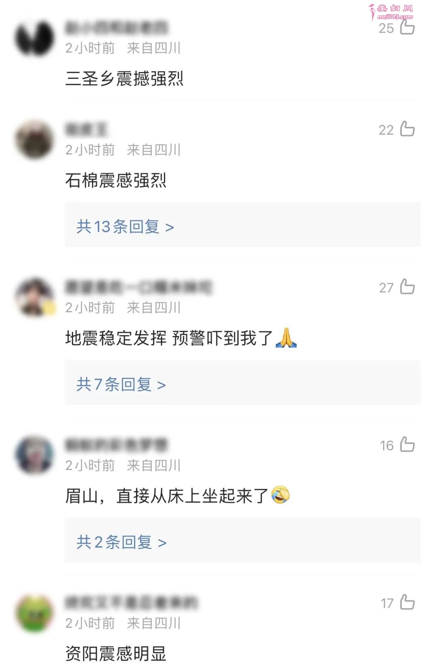This screenshot has height=671, width=436.
Task: Expand the 共13条回复 replies
Action: pos(125,227)
